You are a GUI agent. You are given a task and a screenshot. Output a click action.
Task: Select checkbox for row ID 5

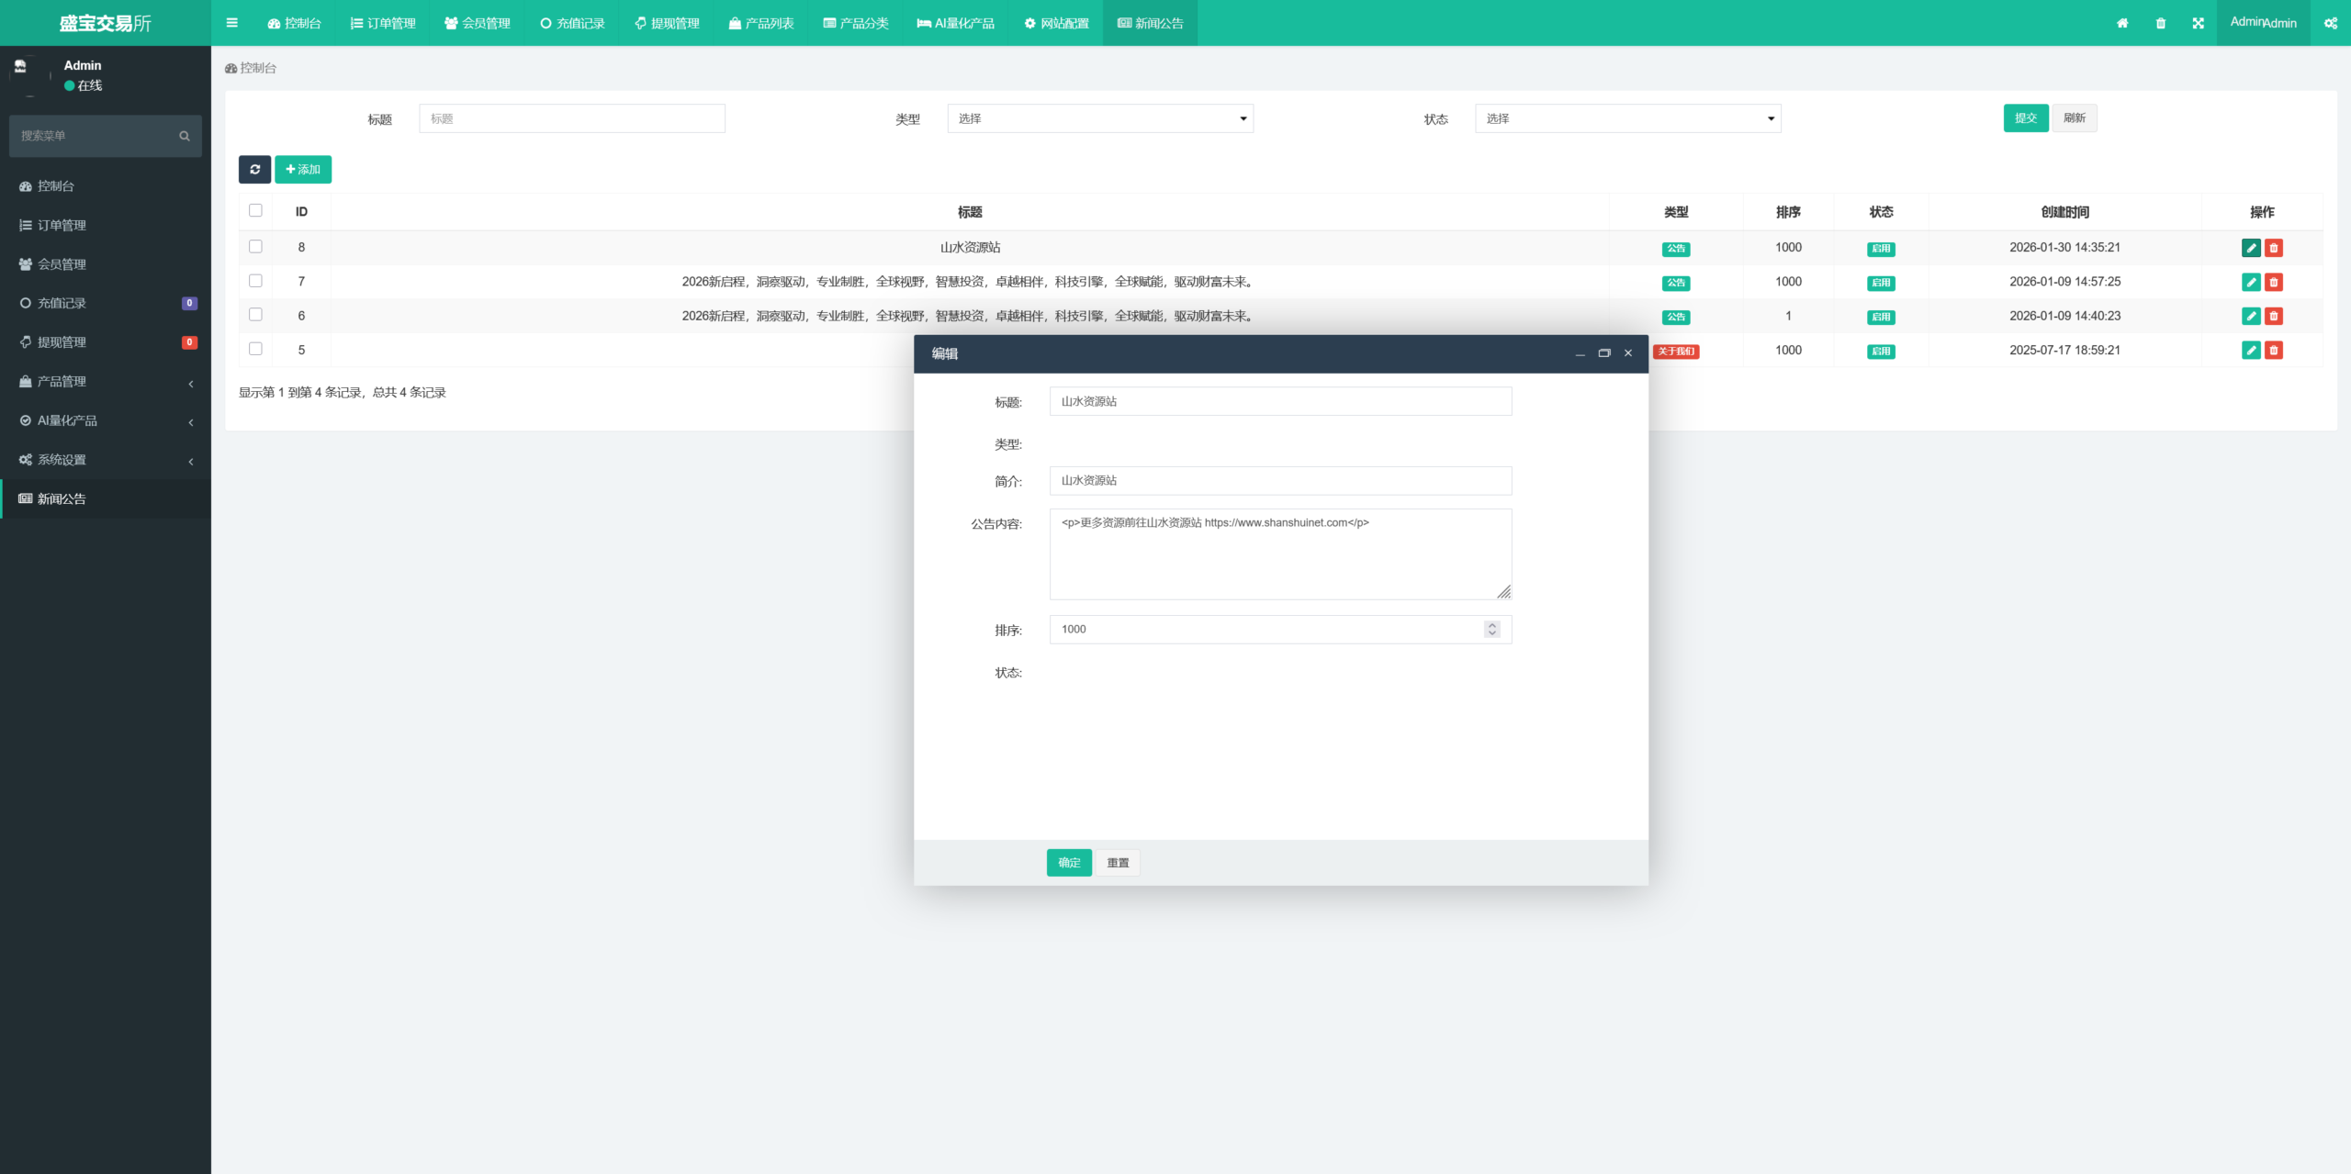[x=255, y=349]
